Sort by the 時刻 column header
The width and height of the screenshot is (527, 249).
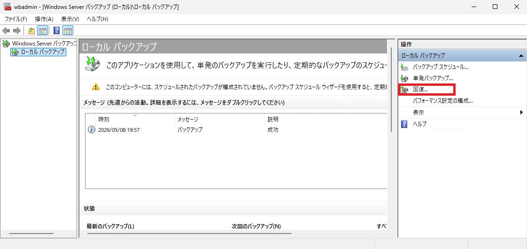[135, 119]
